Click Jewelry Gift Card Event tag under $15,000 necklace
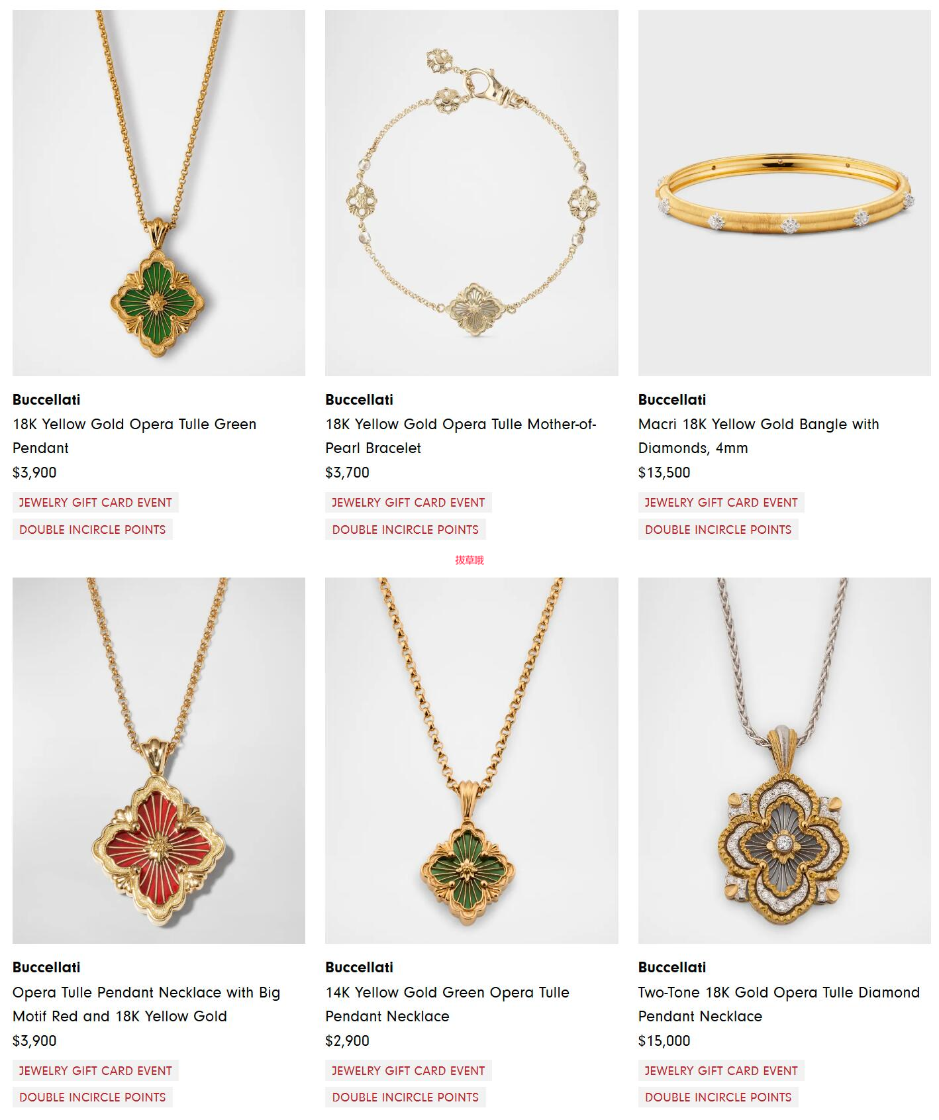The width and height of the screenshot is (939, 1120). click(721, 1070)
